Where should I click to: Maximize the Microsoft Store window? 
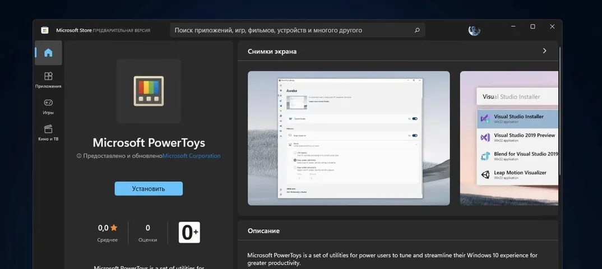532,26
